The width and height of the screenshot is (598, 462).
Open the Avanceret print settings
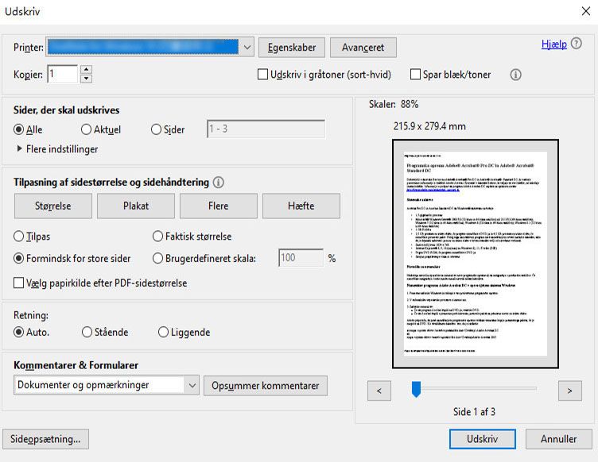tap(363, 48)
